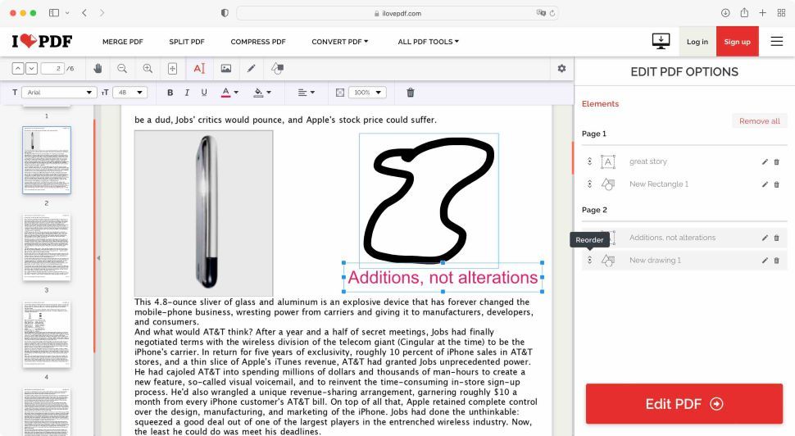
Task: Open the fill color picker
Action: click(x=262, y=93)
